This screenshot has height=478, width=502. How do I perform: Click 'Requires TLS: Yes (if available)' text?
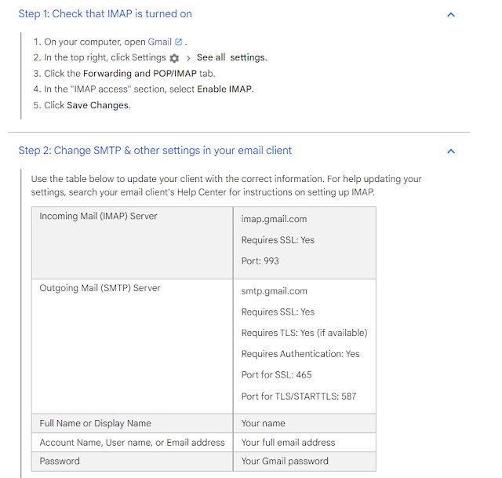click(x=304, y=333)
